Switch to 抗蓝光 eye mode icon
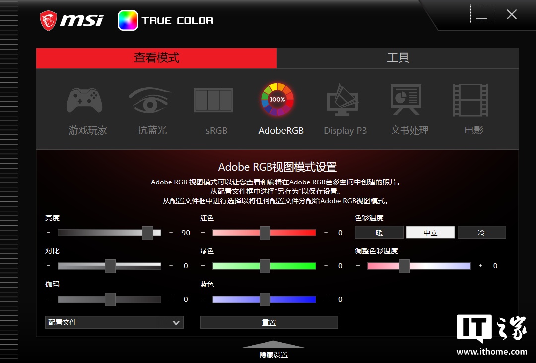 pos(151,100)
